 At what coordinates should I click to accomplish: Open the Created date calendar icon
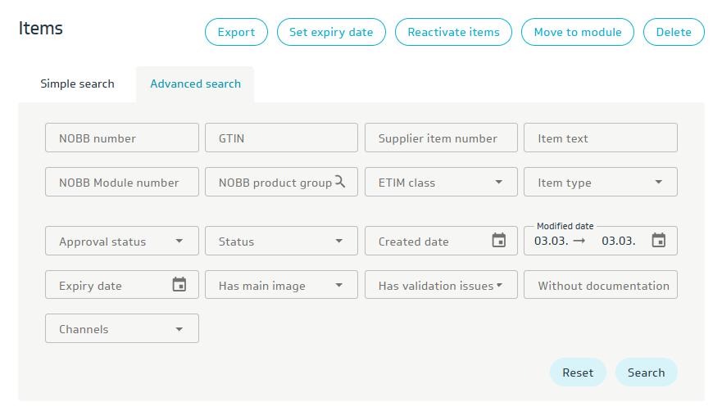tap(498, 241)
